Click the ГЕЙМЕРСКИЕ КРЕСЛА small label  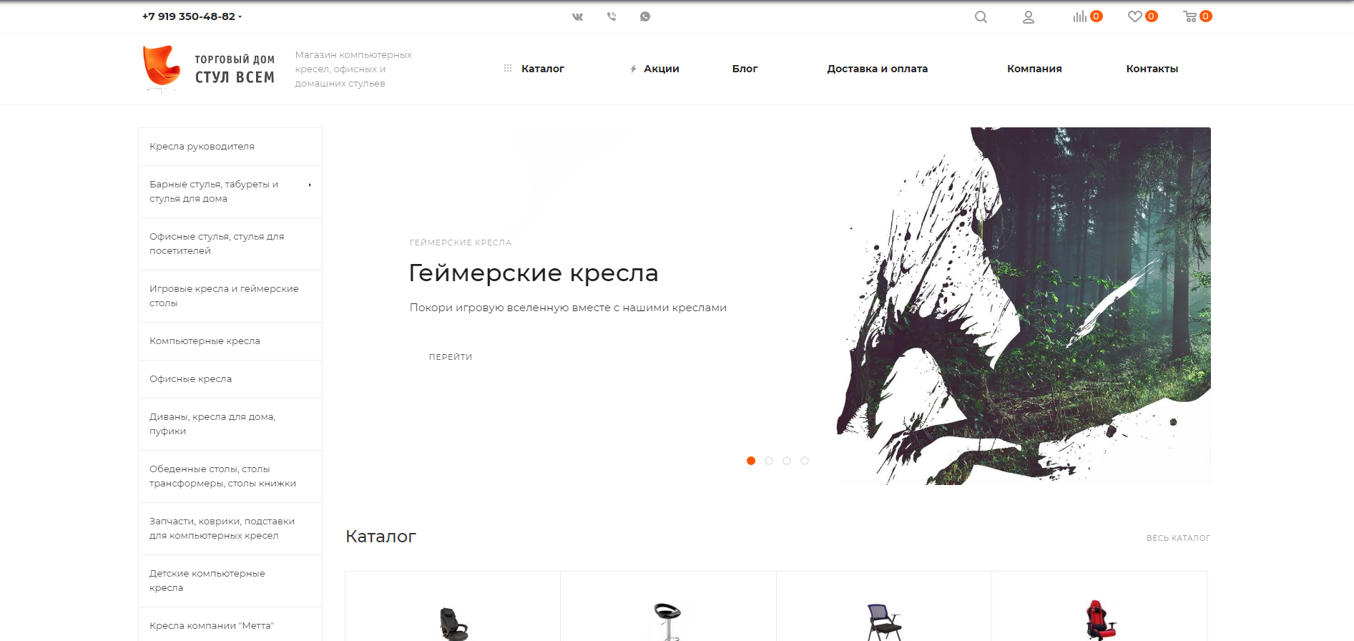click(461, 243)
